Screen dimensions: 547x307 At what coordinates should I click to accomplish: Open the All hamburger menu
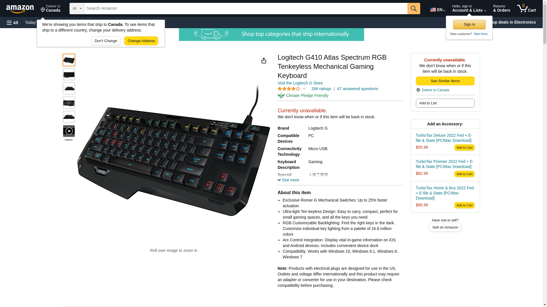13,22
